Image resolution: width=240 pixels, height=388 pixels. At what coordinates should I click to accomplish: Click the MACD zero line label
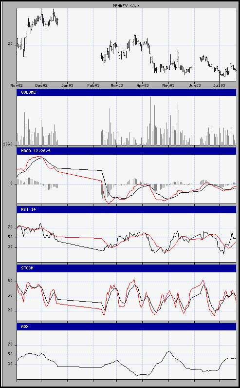coord(11,184)
